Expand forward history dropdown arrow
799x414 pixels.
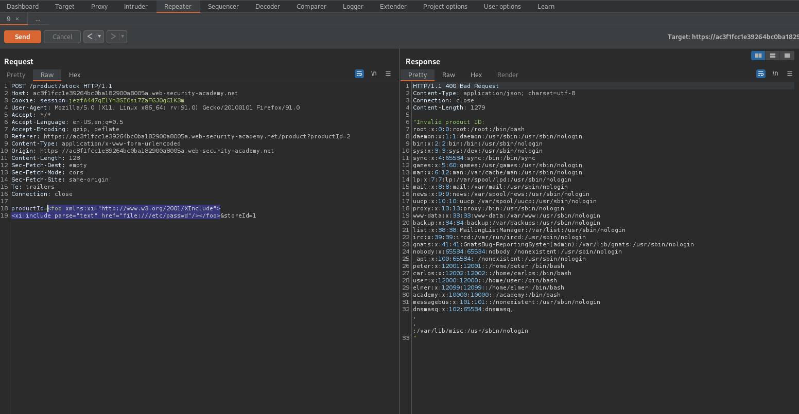123,37
